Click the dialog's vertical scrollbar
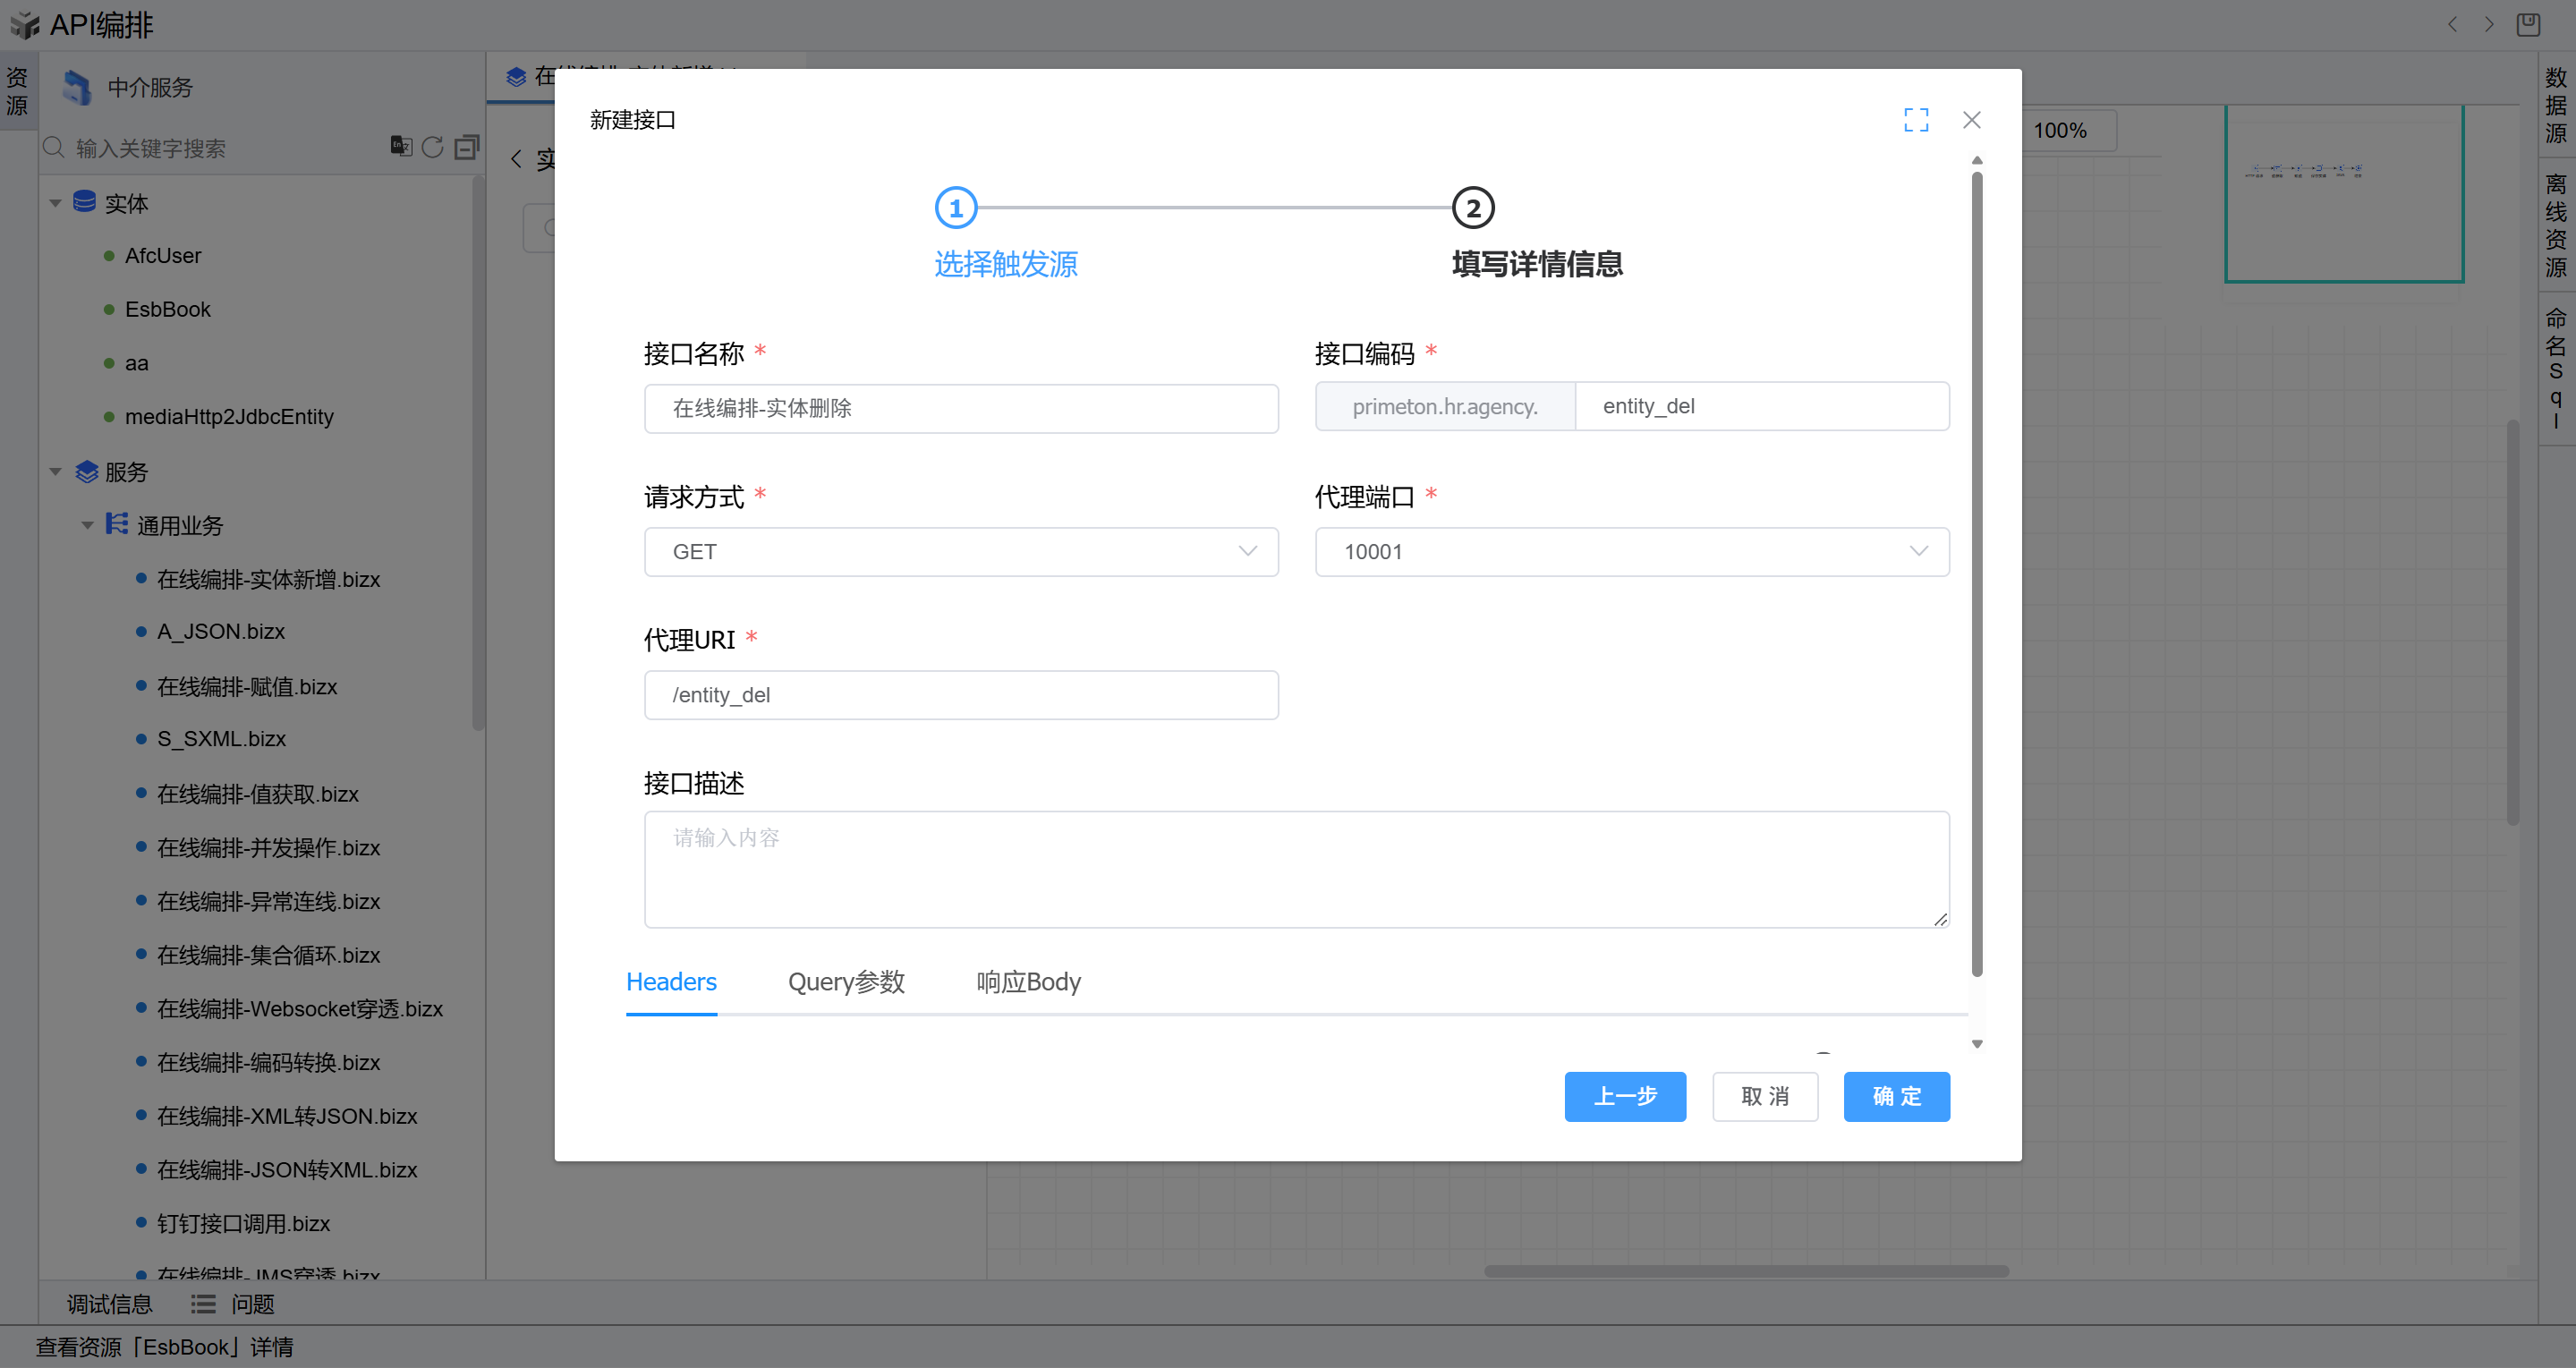Screen dimensions: 2576x1368 1976,570
